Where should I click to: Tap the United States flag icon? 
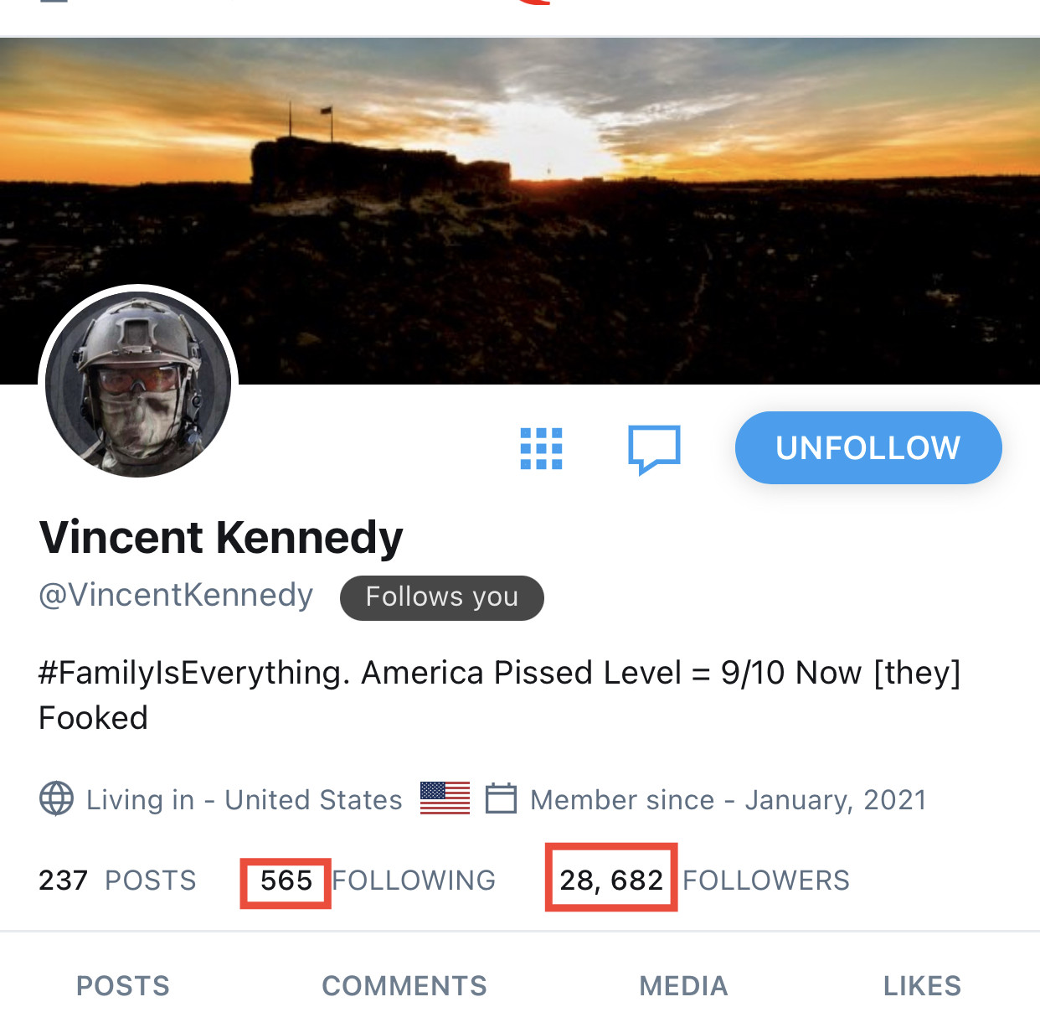445,798
